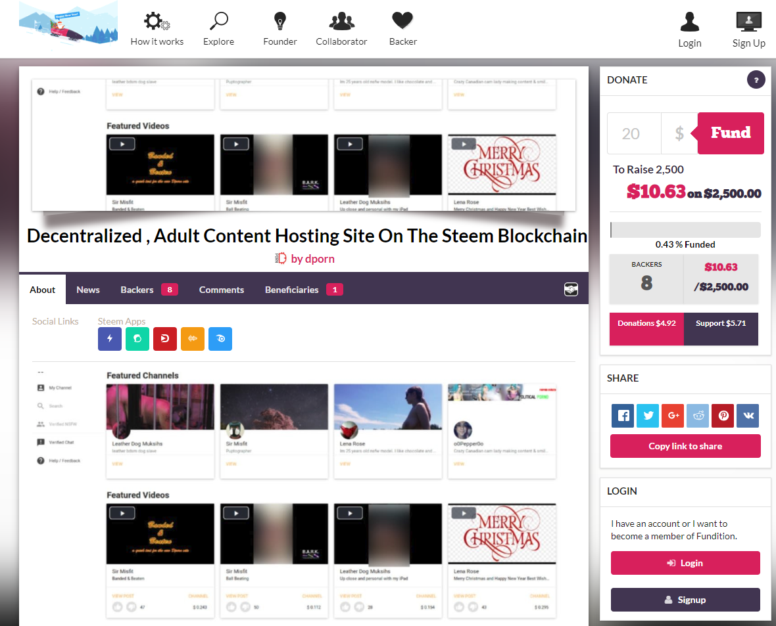Open the Comments tab

221,289
